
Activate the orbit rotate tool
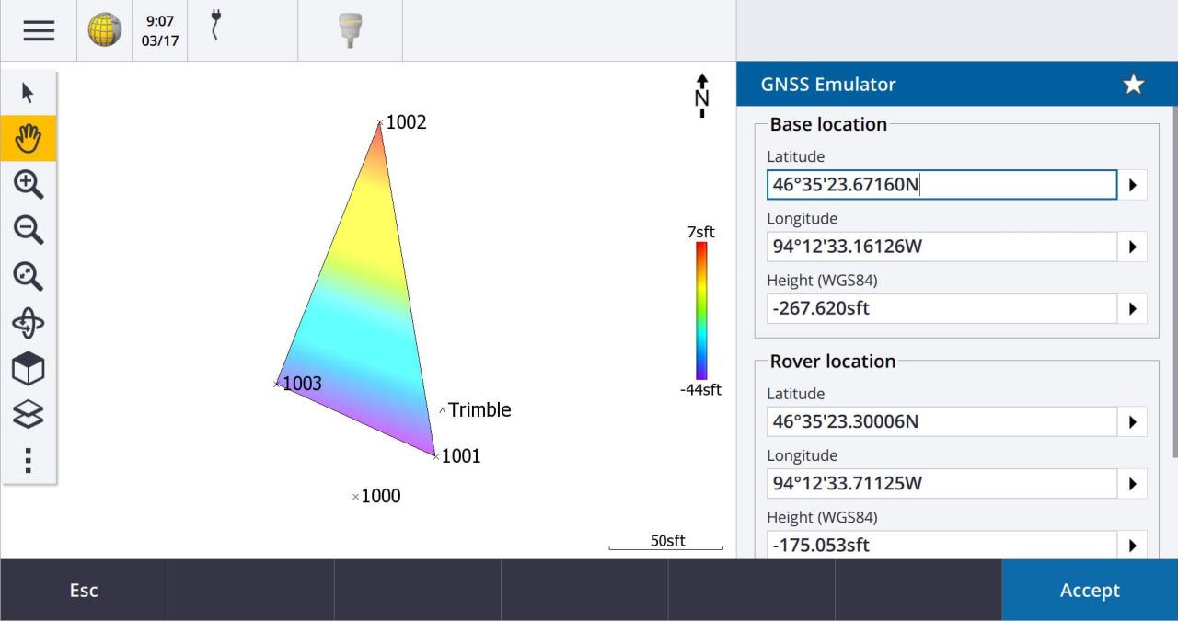tap(28, 322)
